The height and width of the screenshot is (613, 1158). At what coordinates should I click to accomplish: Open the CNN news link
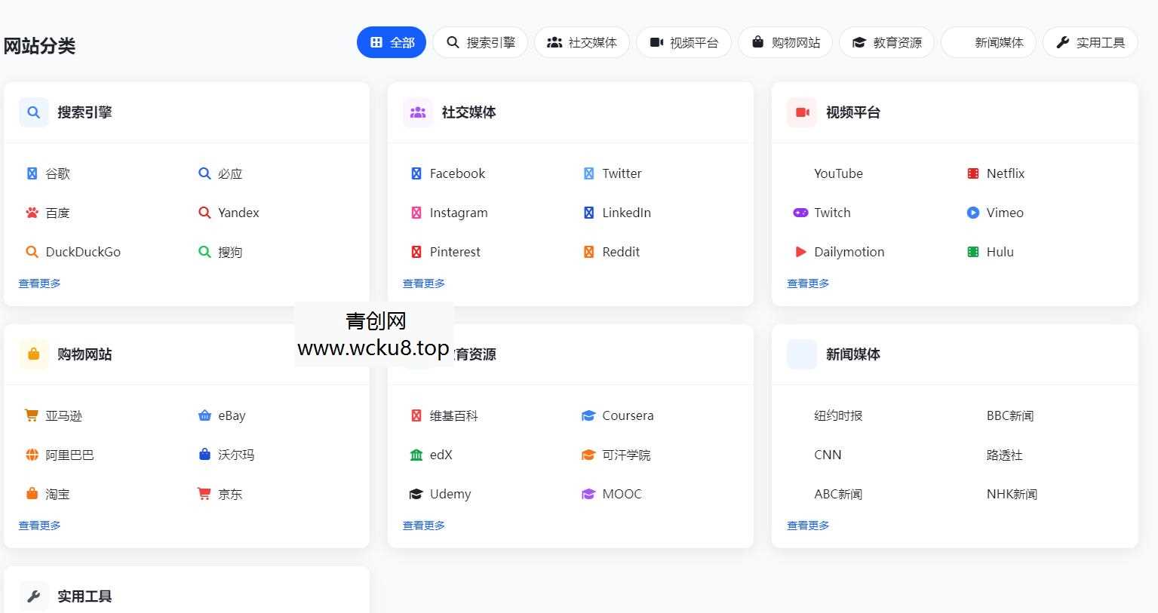[828, 455]
